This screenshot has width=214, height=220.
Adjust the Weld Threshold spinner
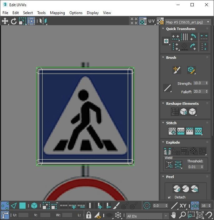[x=202, y=167]
